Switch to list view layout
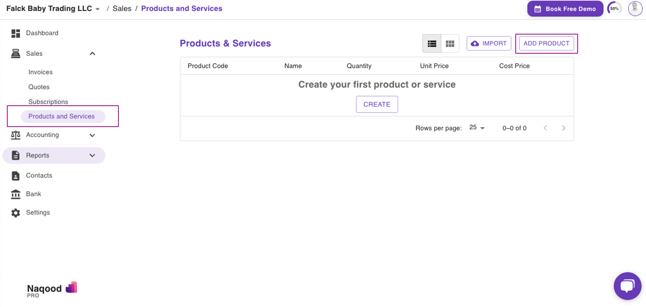 (432, 44)
